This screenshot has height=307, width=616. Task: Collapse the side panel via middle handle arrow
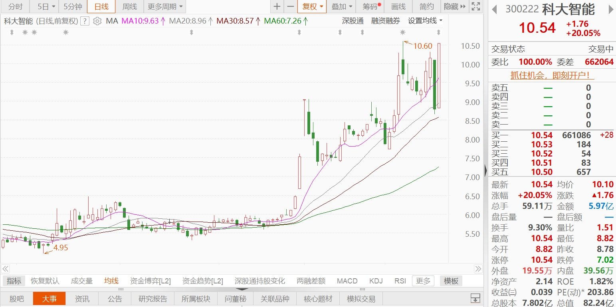pos(485,171)
